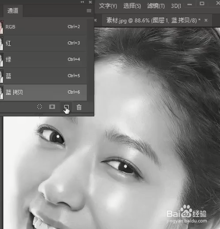Close the previous document tab
220x229 pixels.
coord(95,20)
